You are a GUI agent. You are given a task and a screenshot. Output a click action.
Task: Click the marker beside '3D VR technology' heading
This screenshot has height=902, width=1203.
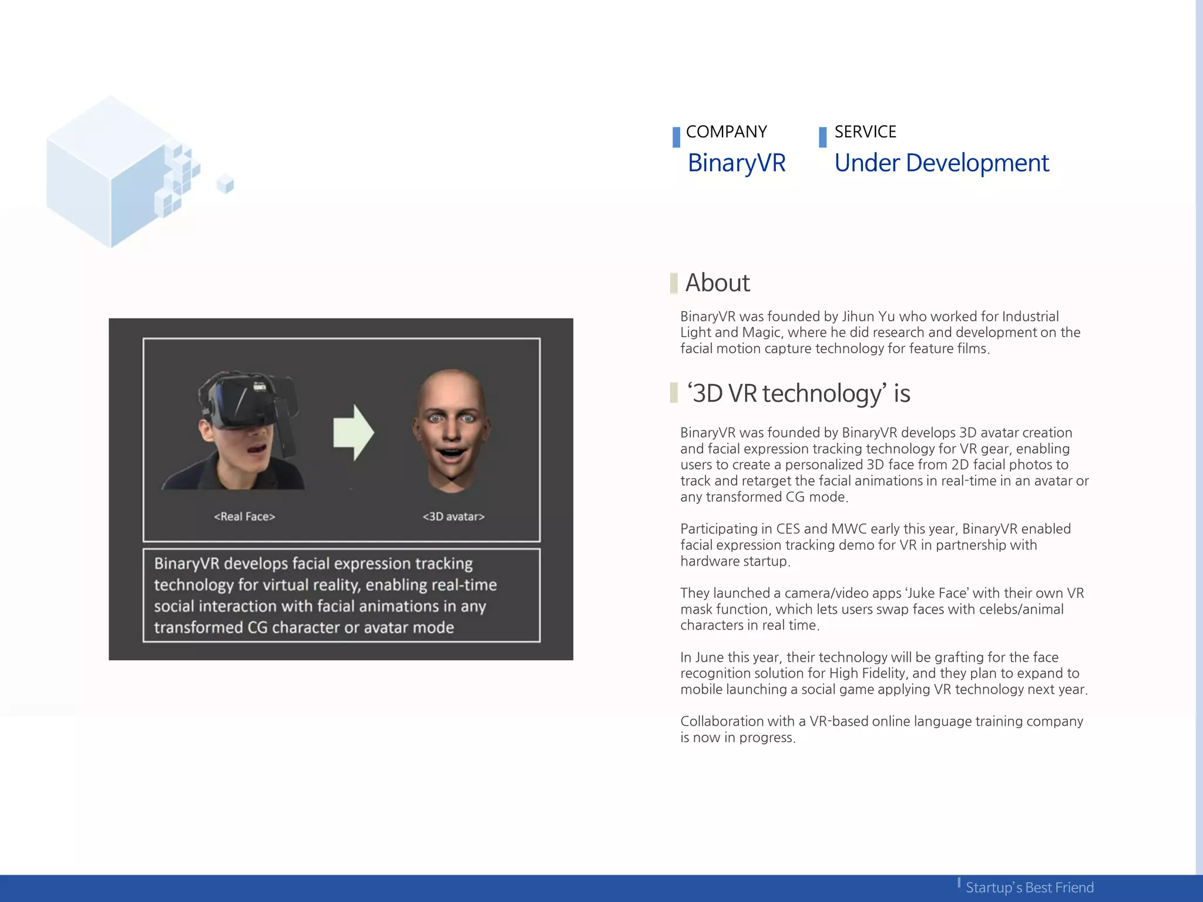(x=674, y=393)
